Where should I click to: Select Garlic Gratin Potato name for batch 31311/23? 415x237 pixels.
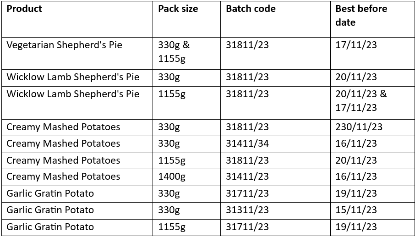[x=50, y=210]
